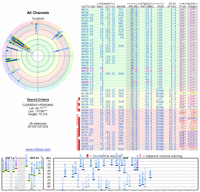This screenshot has width=200, height=192.
Task: Click the WMBC-TV signal marker in UHF chart
Action: point(65,176)
